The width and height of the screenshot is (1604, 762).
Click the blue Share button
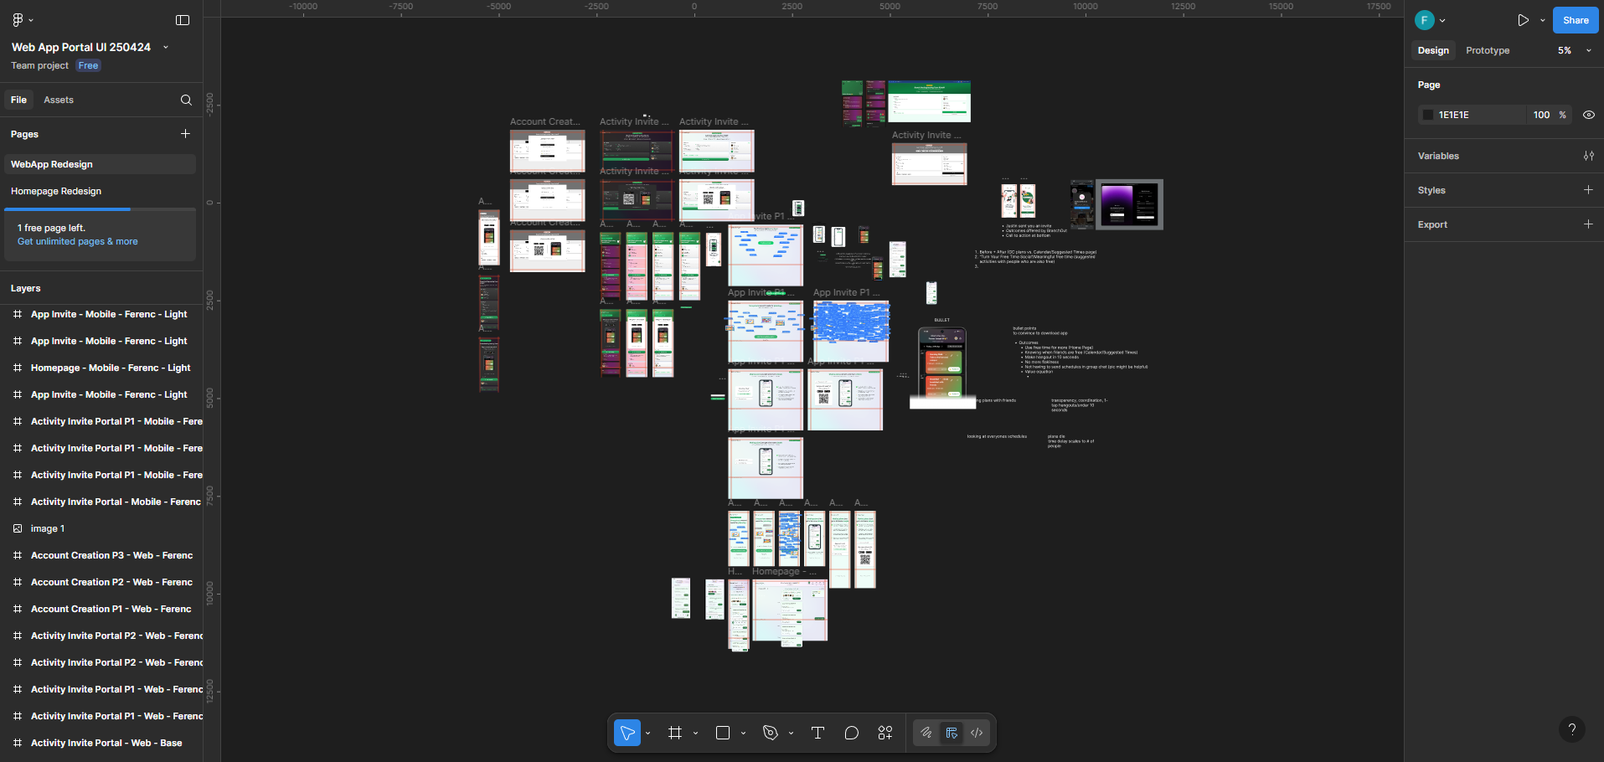tap(1576, 20)
